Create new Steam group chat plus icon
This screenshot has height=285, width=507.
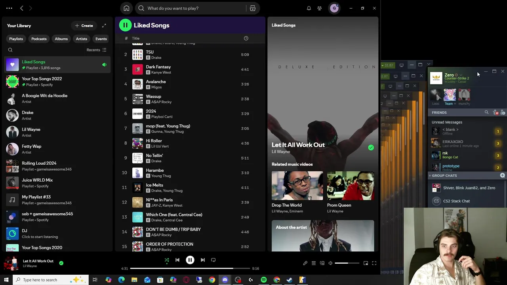[x=502, y=175]
